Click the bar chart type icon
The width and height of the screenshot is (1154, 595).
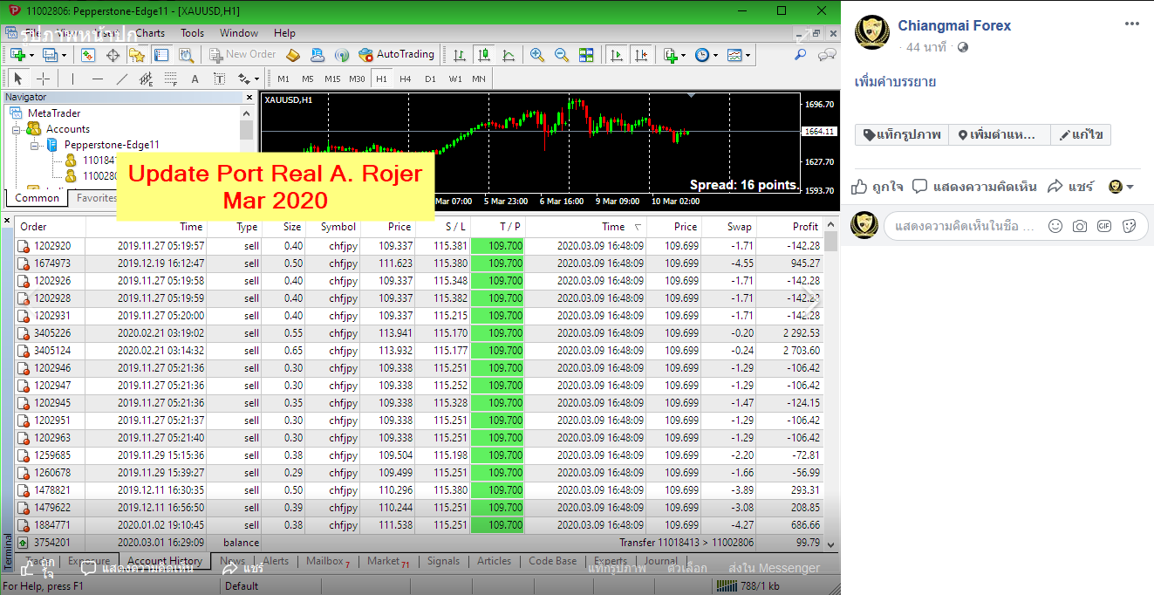(x=460, y=55)
